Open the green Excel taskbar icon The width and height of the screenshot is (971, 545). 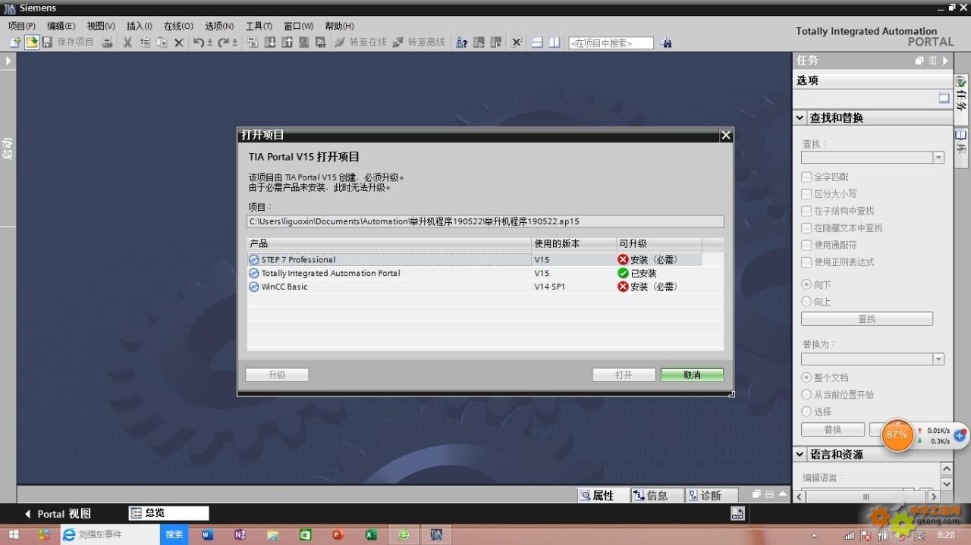click(370, 534)
